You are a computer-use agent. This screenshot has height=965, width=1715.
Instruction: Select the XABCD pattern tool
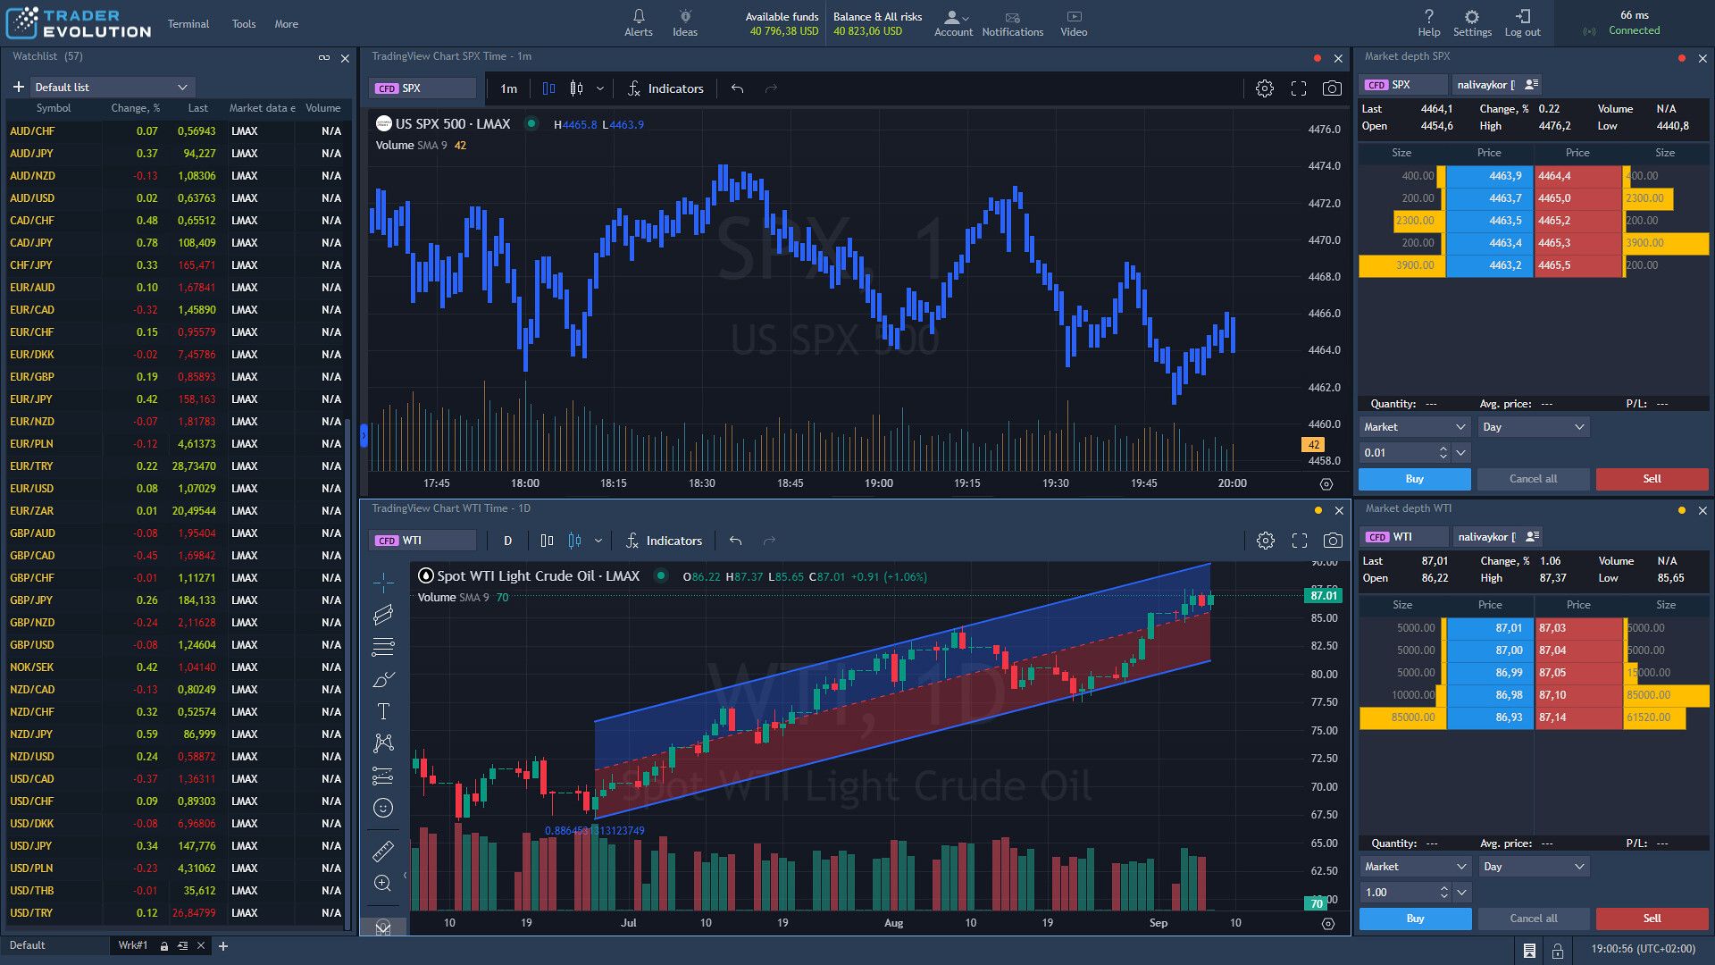[383, 743]
